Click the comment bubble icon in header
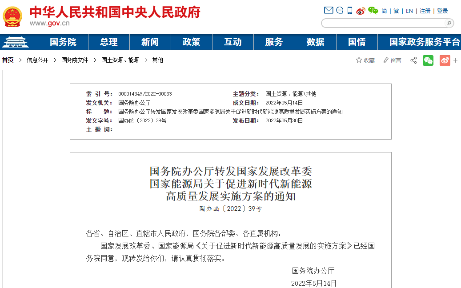 click(339, 10)
